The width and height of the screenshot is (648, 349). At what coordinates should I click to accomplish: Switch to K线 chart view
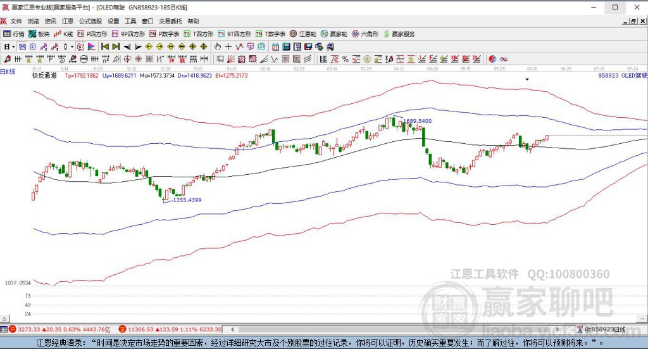[63, 34]
